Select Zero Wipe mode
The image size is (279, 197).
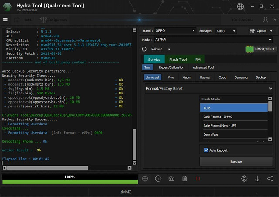point(234,134)
